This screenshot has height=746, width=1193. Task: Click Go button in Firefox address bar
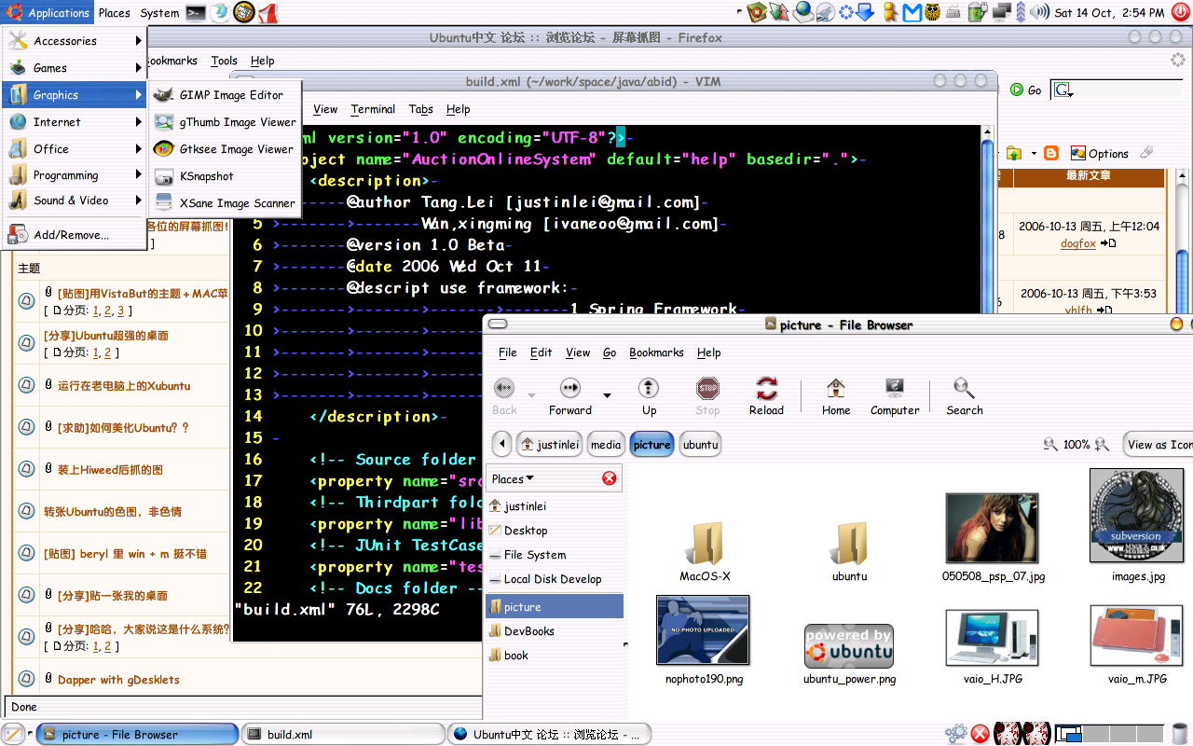pyautogui.click(x=1026, y=90)
